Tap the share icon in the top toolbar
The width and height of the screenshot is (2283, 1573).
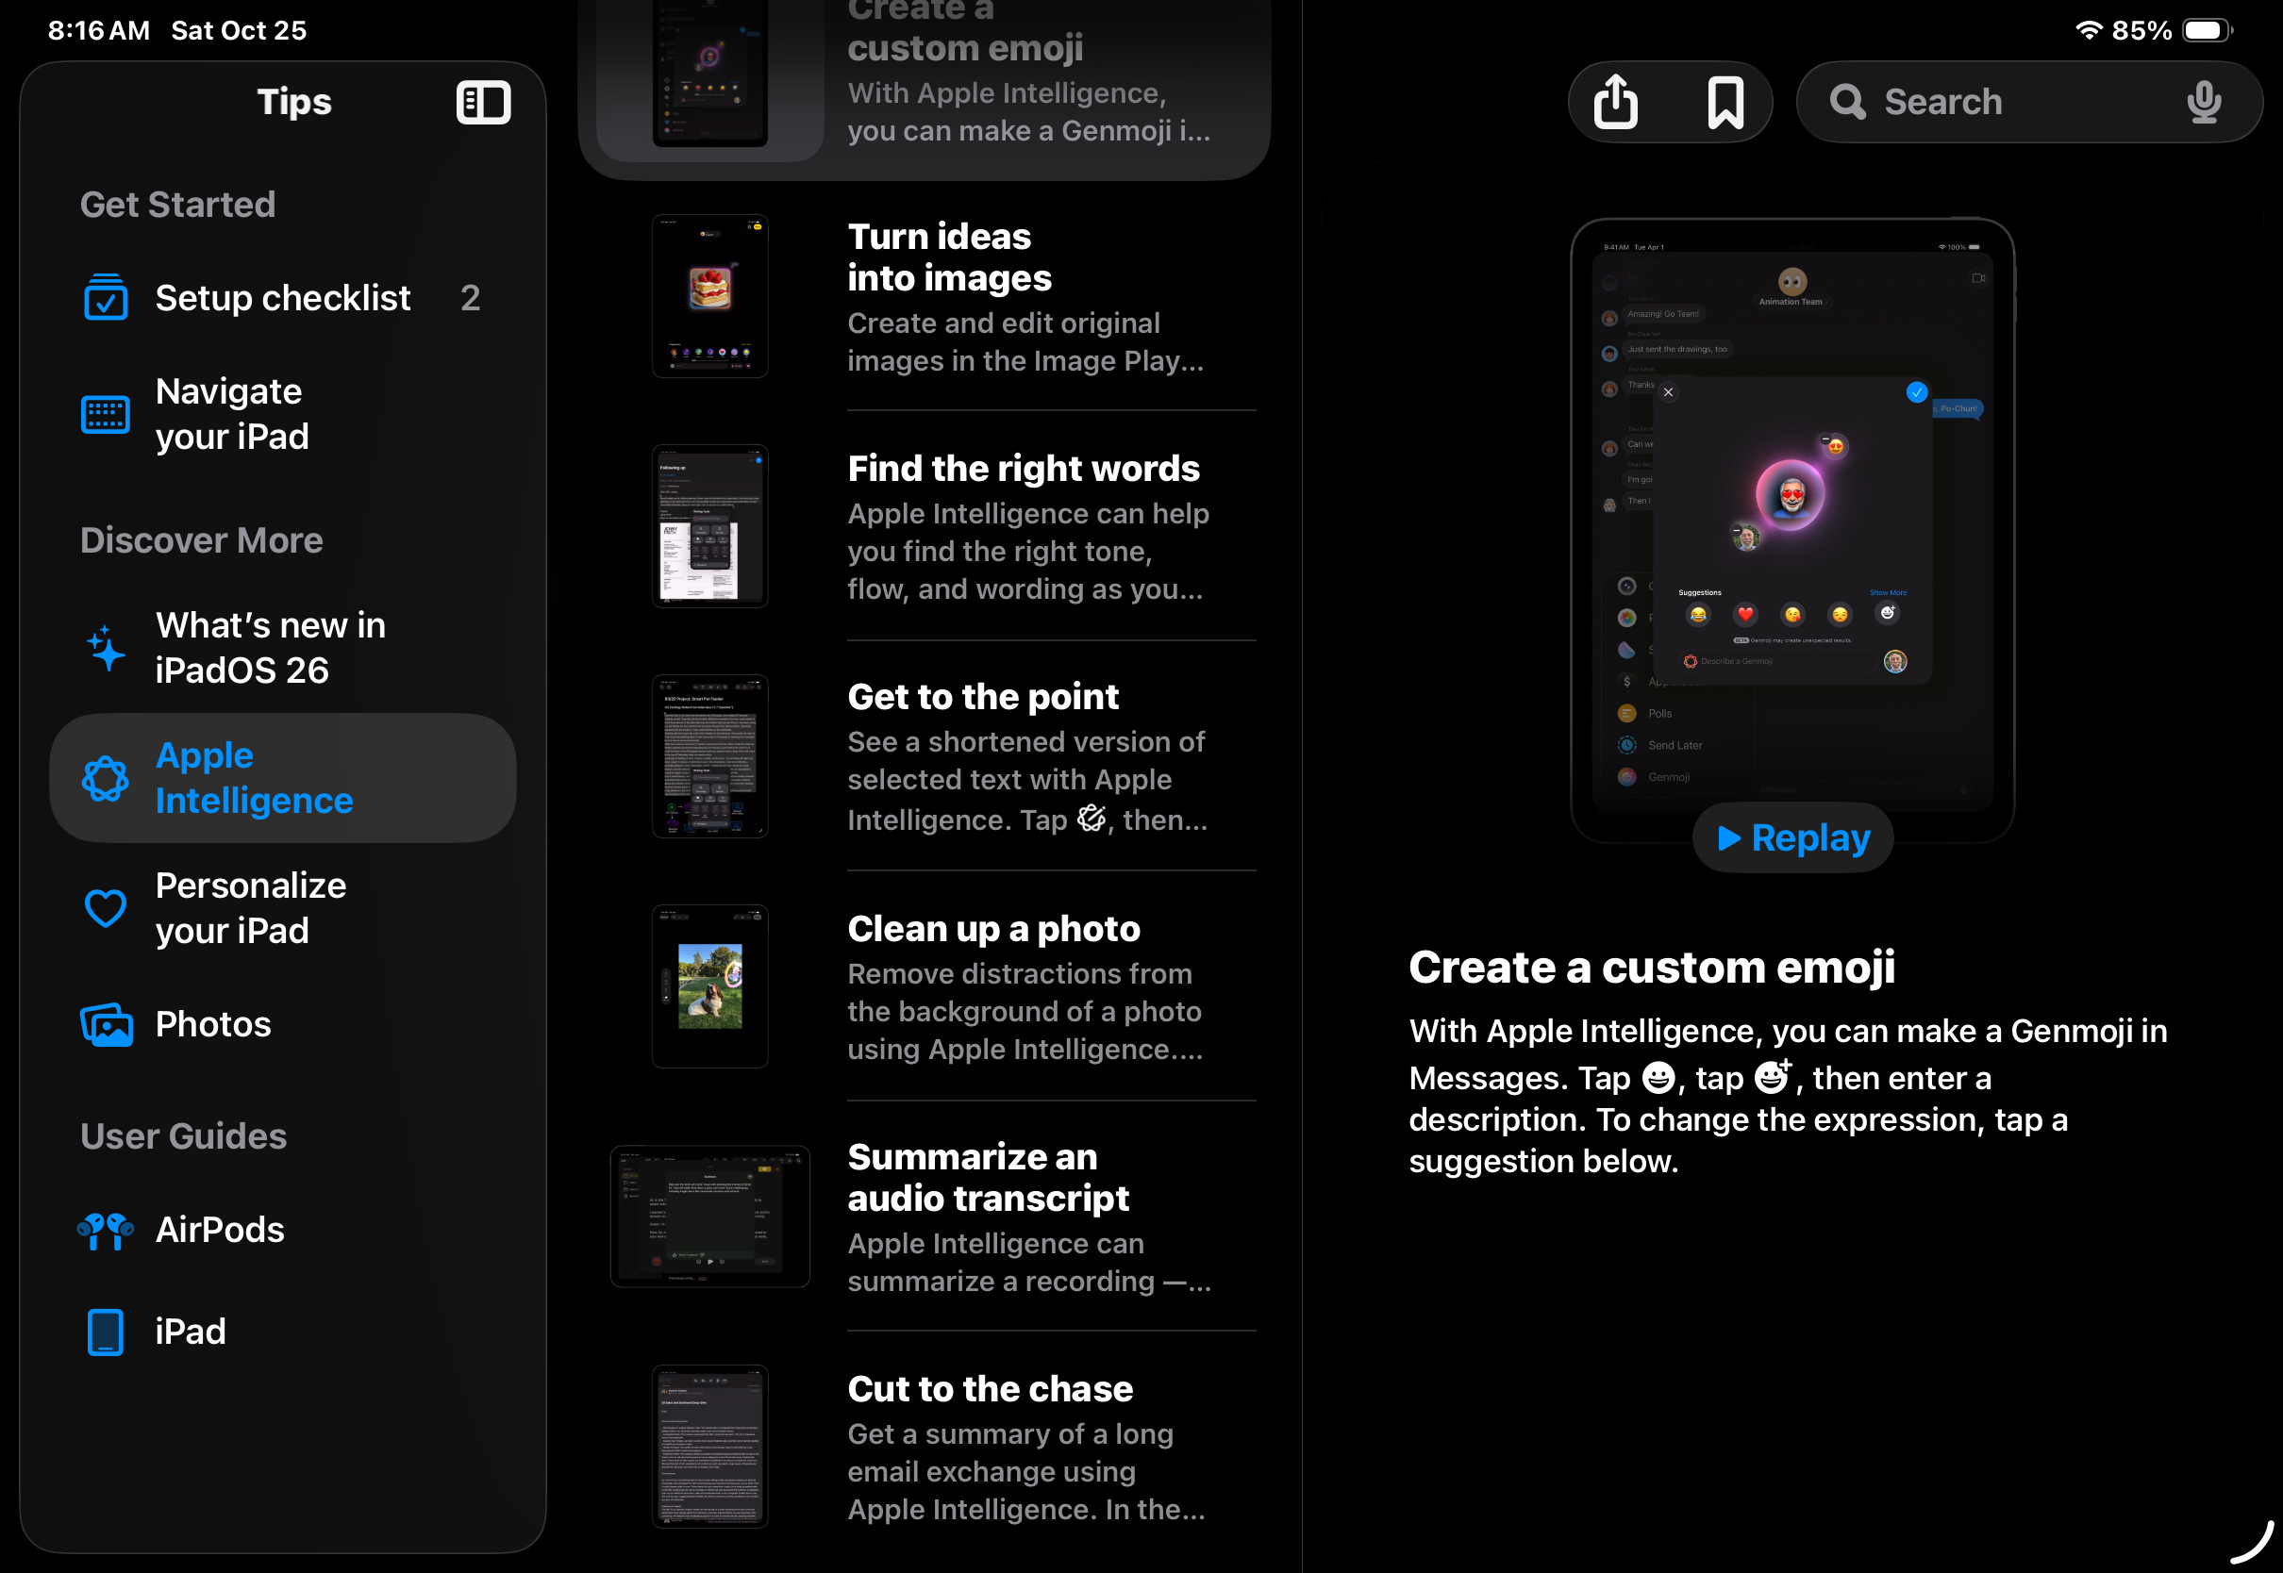1616,102
